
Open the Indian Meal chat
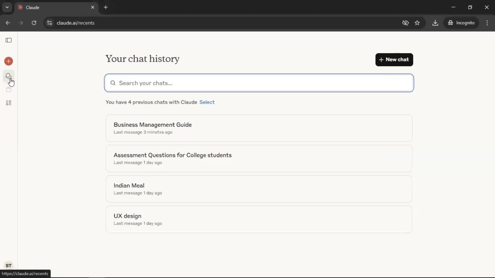[259, 189]
